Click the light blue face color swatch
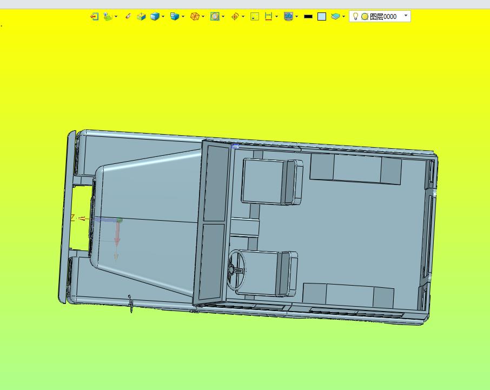 322,17
